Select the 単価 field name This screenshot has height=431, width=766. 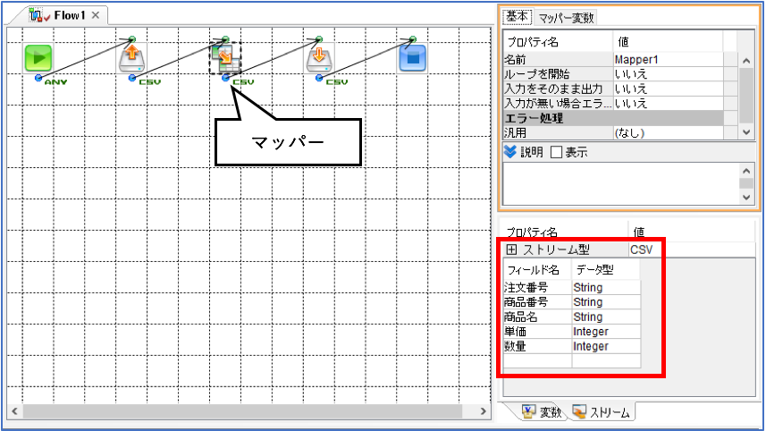[x=516, y=332]
